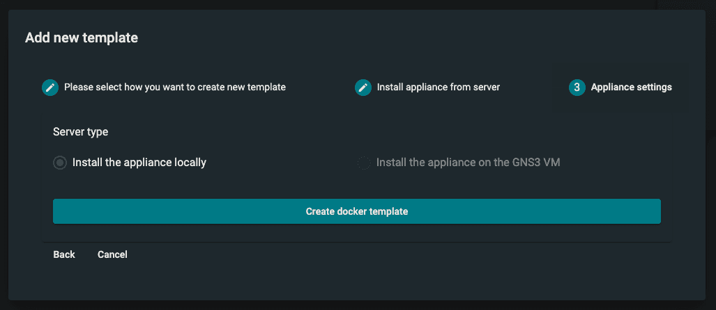Select the GNS3 VM install radio button
The height and width of the screenshot is (310, 716).
(364, 163)
